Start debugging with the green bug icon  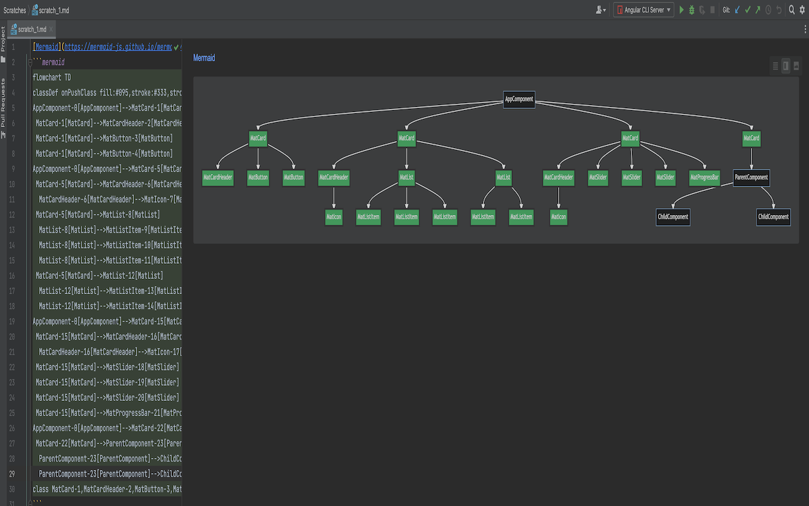[692, 10]
